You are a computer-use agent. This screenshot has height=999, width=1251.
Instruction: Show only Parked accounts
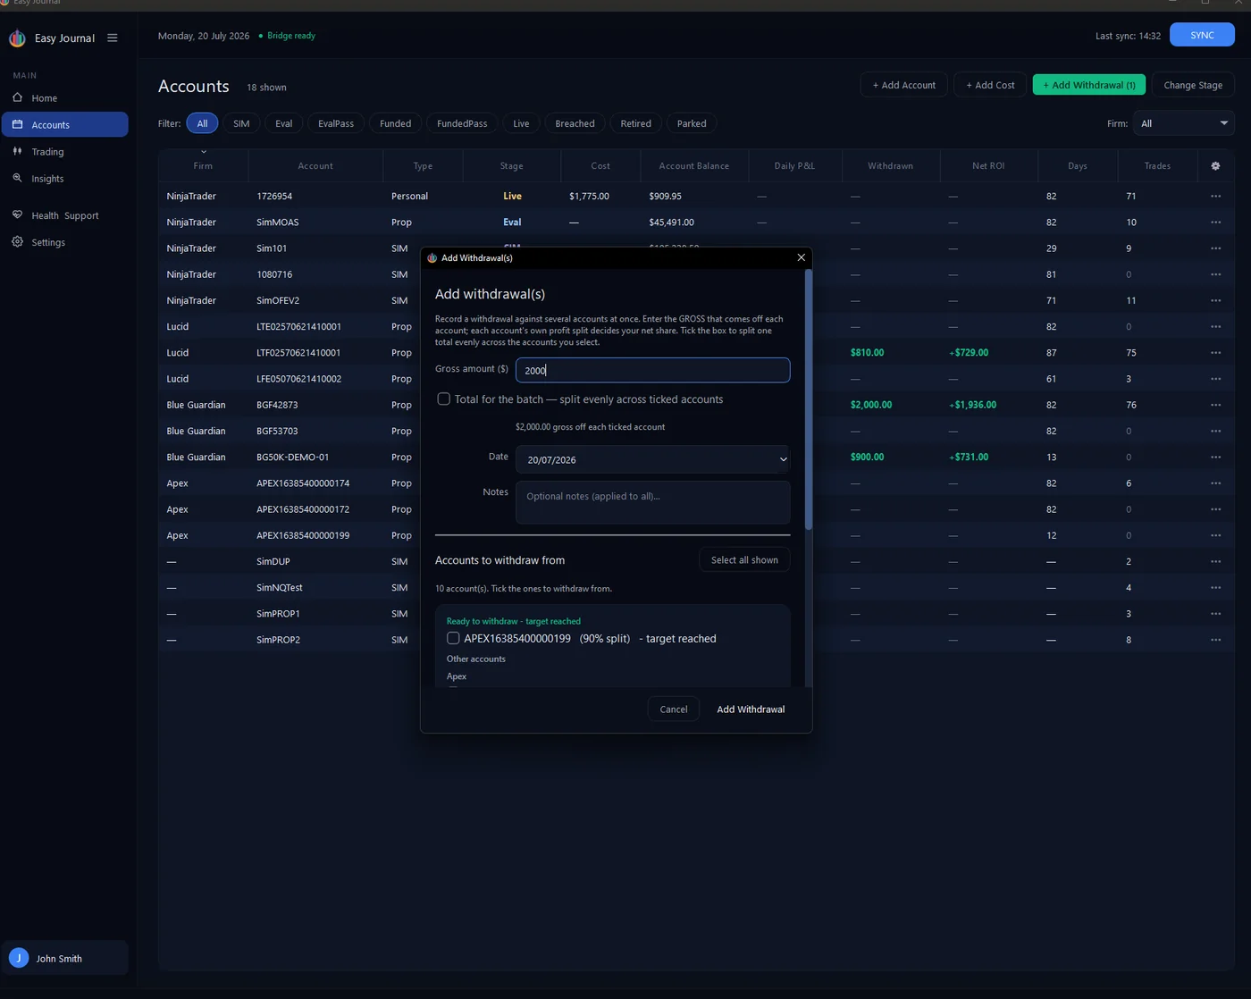point(692,123)
